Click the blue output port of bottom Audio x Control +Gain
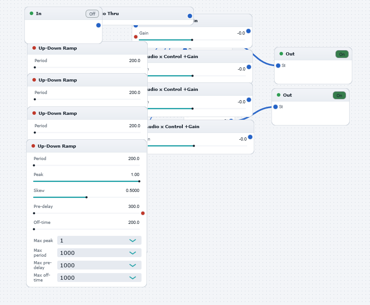370x305 pixels. (x=250, y=137)
